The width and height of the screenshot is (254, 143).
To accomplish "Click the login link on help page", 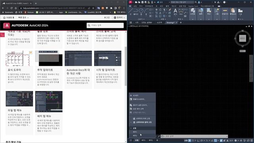I will (x=107, y=17).
